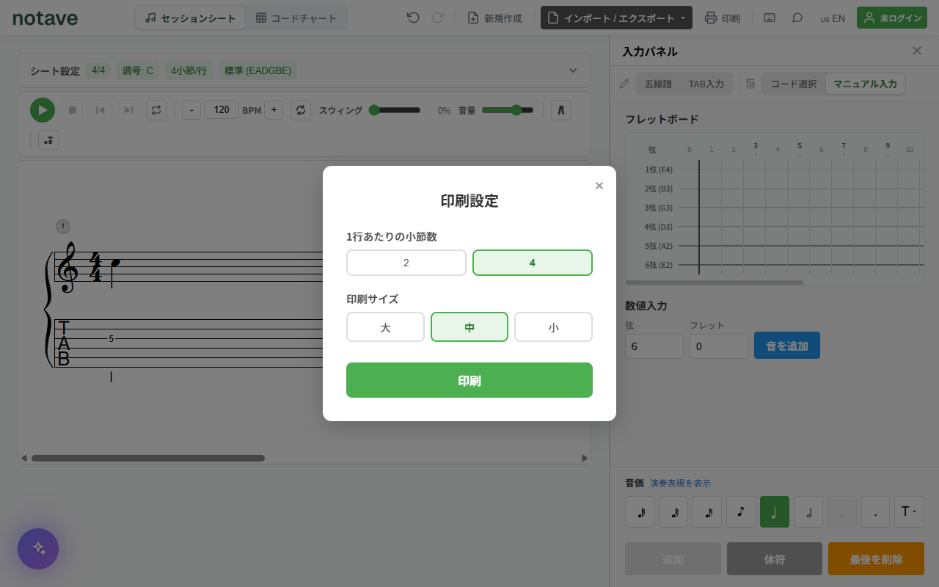Switch to the コードチャート tab
939x587 pixels.
coord(296,18)
